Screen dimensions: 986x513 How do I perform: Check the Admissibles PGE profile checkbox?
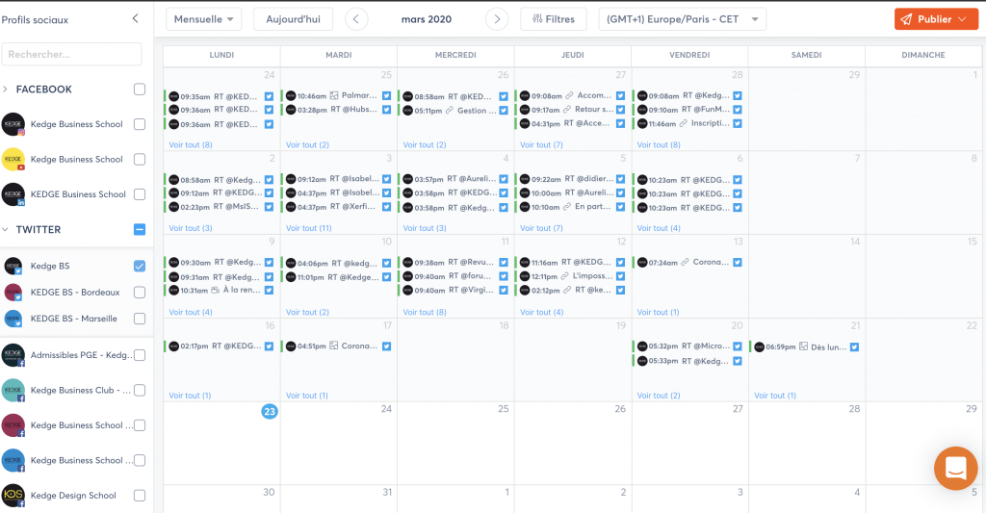click(x=140, y=355)
